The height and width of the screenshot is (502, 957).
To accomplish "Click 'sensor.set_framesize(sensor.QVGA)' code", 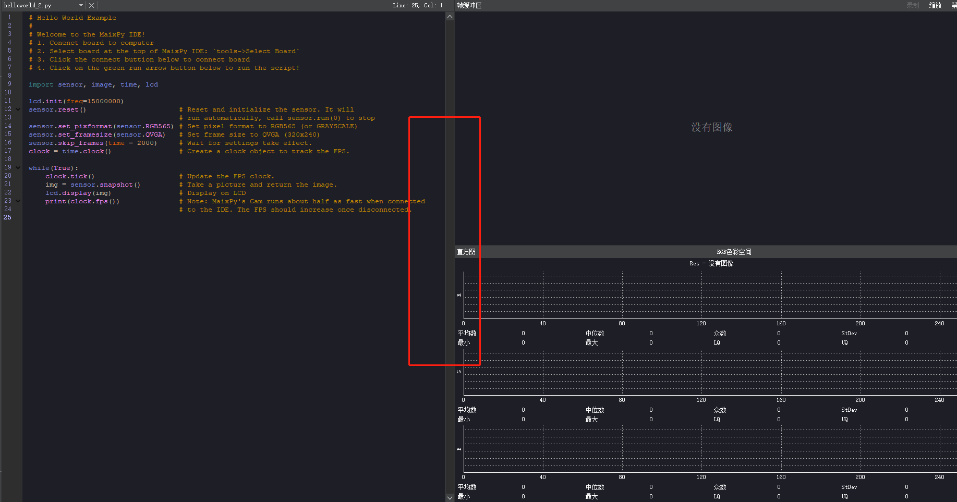I will pyautogui.click(x=97, y=134).
